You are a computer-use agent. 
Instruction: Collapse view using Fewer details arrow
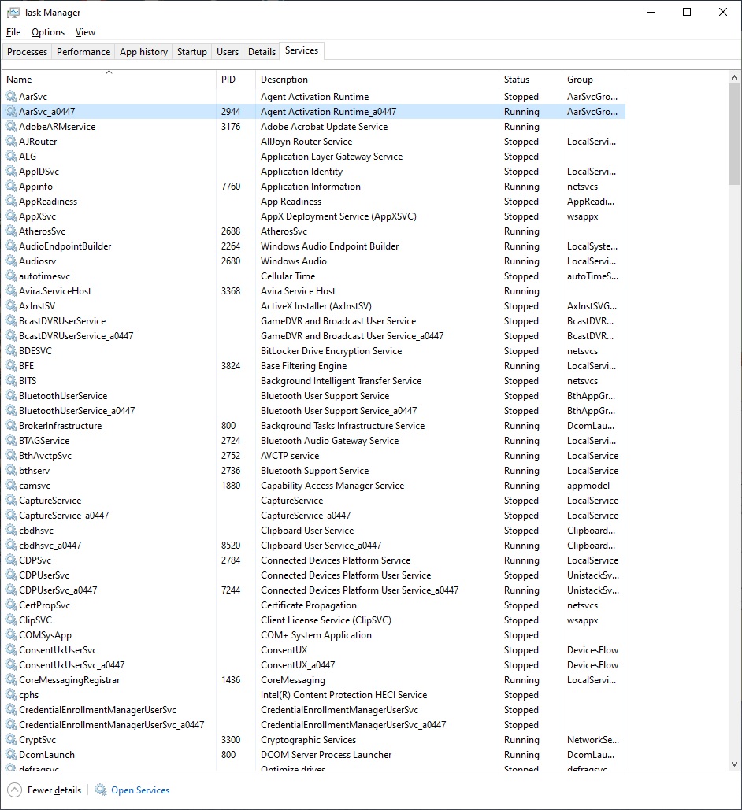coord(14,790)
